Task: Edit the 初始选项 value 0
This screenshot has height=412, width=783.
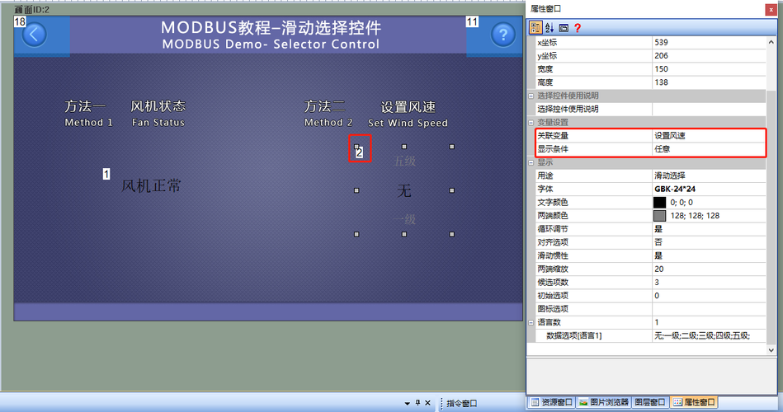Action: (709, 296)
